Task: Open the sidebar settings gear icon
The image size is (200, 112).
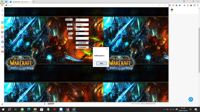Action: click(2, 104)
